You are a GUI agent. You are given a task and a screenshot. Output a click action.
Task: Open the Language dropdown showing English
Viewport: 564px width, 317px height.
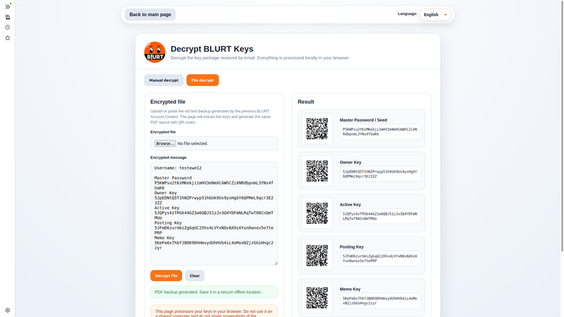[435, 15]
